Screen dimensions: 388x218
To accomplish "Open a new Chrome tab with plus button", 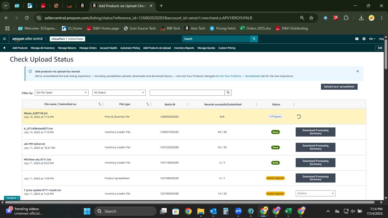I will pos(161,6).
